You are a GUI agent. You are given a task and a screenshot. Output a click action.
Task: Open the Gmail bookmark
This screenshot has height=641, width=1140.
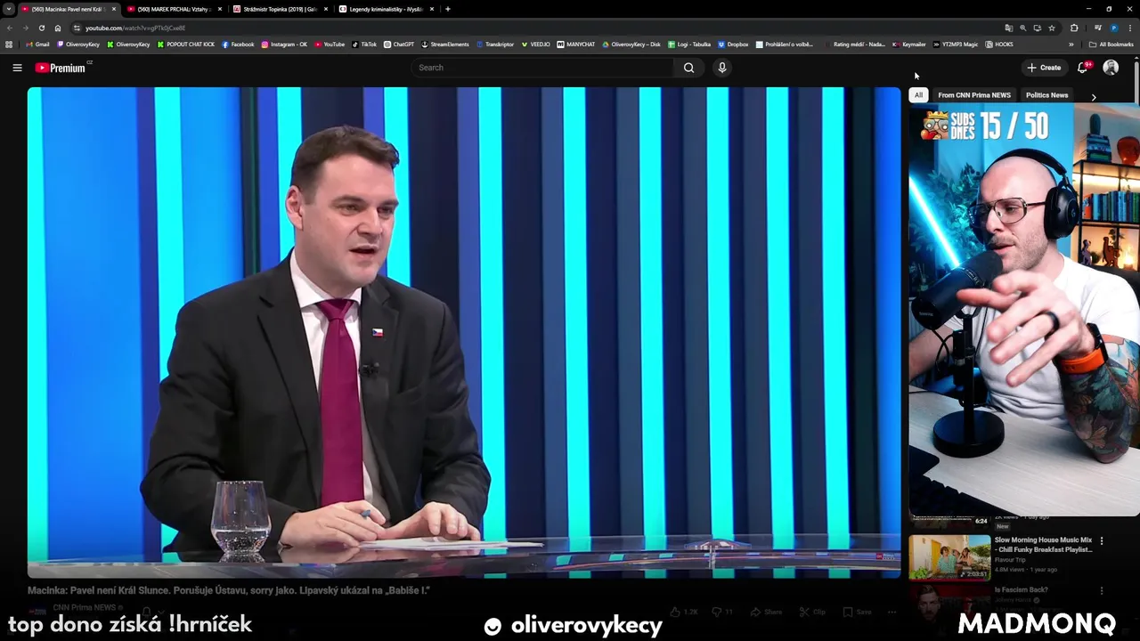(x=38, y=45)
